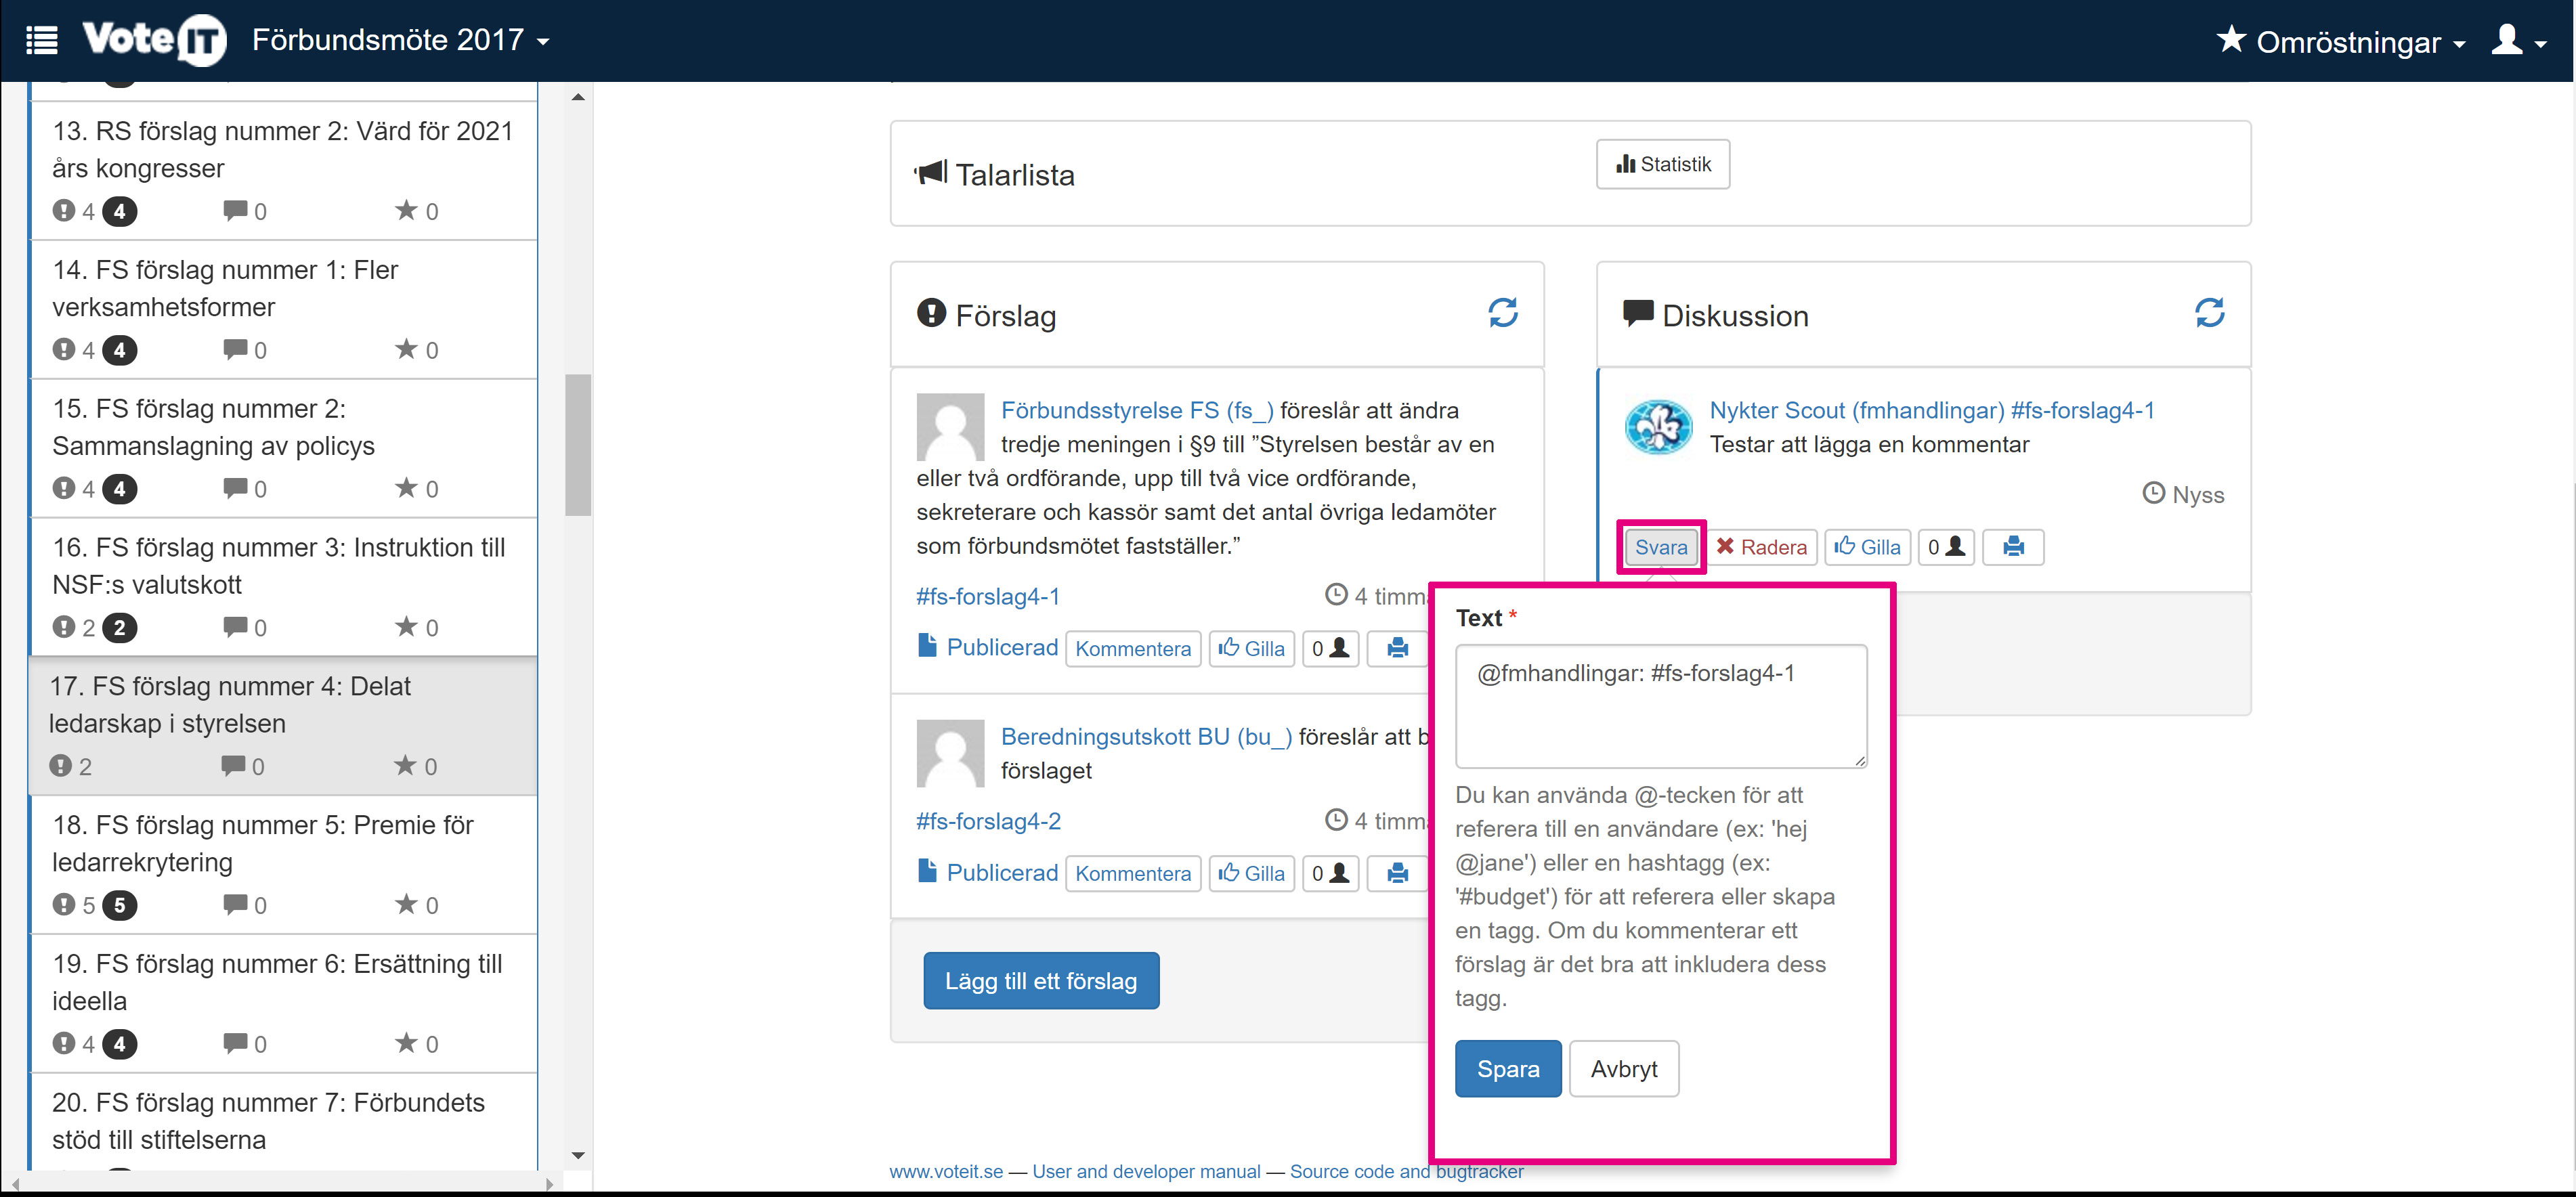2576x1197 pixels.
Task: Open the Förbundsmöte 2017 meeting dropdown
Action: [401, 40]
